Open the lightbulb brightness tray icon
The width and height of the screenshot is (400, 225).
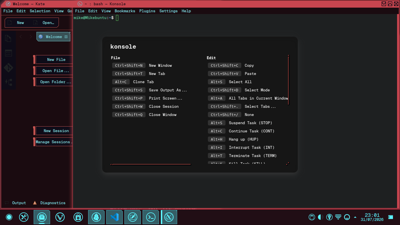coord(329,217)
